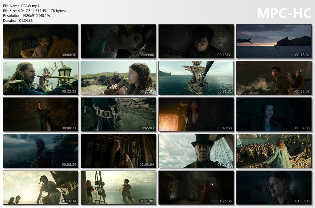Open the girl on green cliffs thumbnail
Image resolution: width=315 pixels, height=208 pixels.
click(x=118, y=78)
